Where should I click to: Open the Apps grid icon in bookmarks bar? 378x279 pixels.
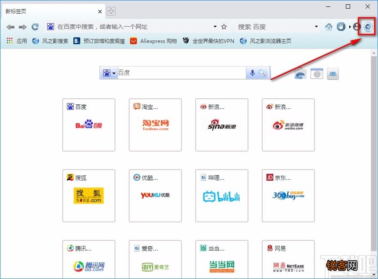coord(9,41)
